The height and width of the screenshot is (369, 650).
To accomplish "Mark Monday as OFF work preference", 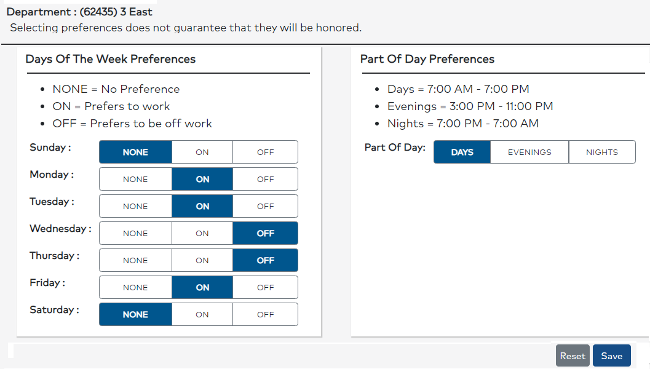I will point(265,179).
